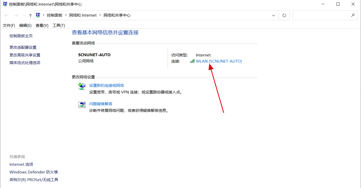
Task: Focus the control panel search box
Action: coord(325,15)
